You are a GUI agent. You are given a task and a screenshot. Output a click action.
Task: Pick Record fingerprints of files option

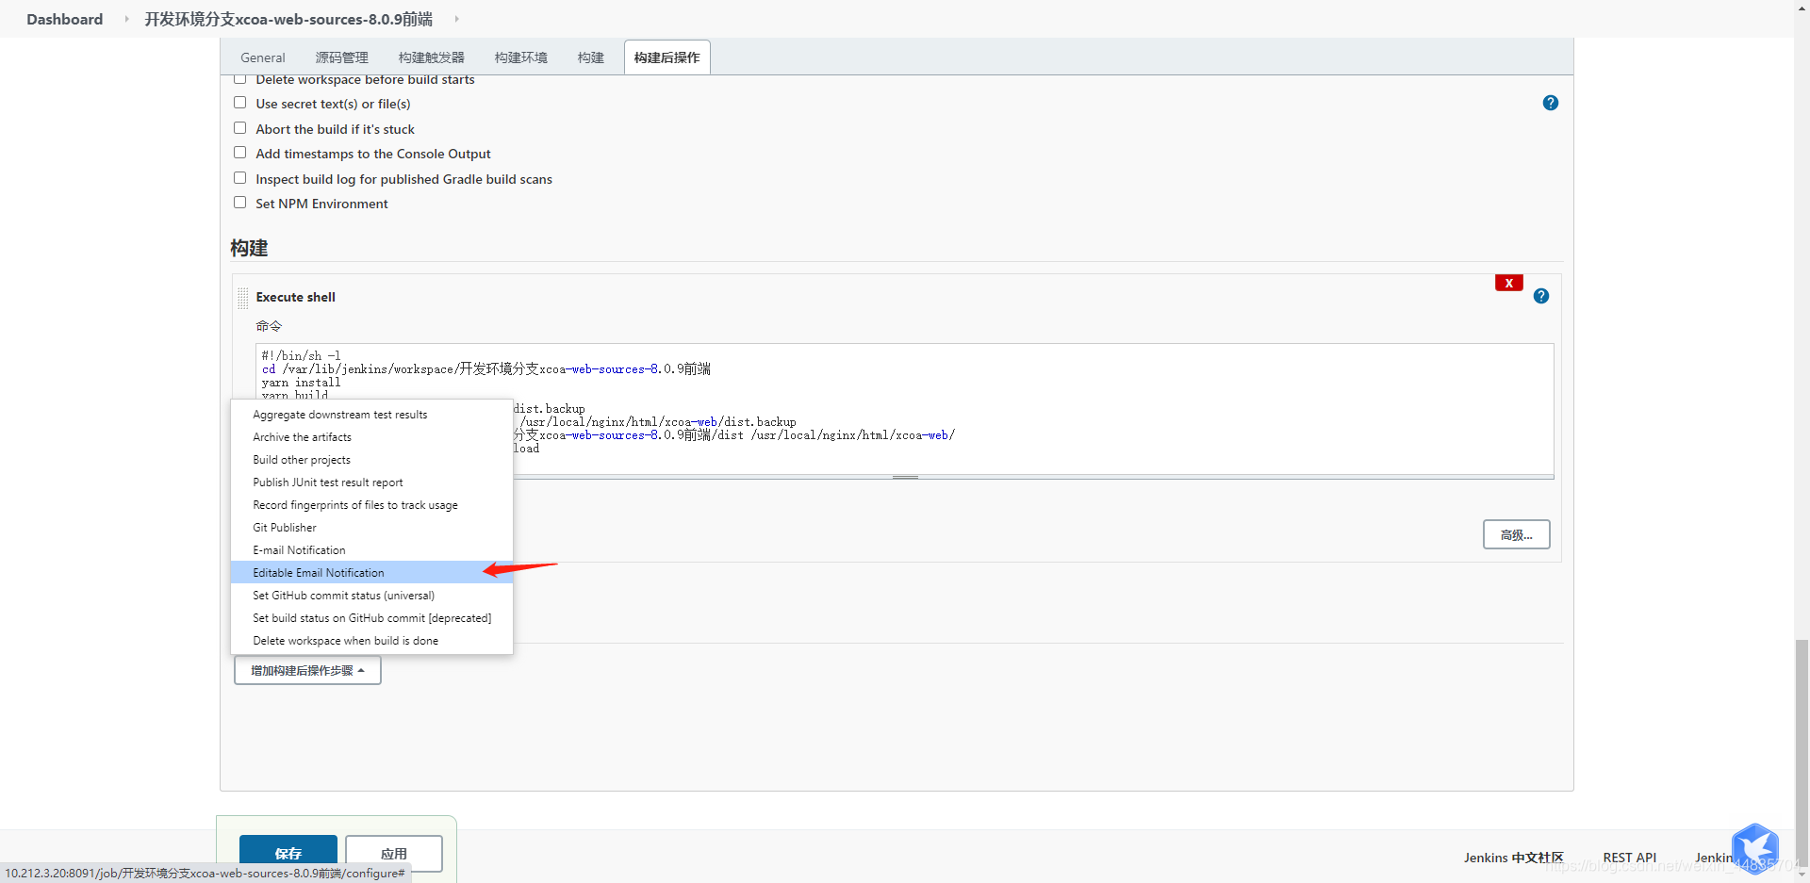(x=371, y=505)
